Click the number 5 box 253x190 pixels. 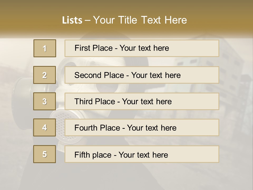[x=45, y=154]
